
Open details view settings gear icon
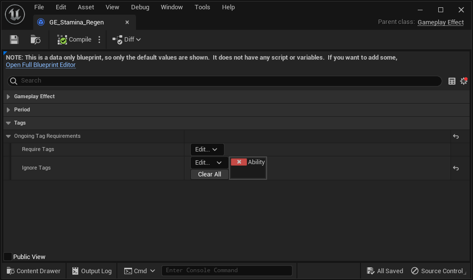[464, 81]
